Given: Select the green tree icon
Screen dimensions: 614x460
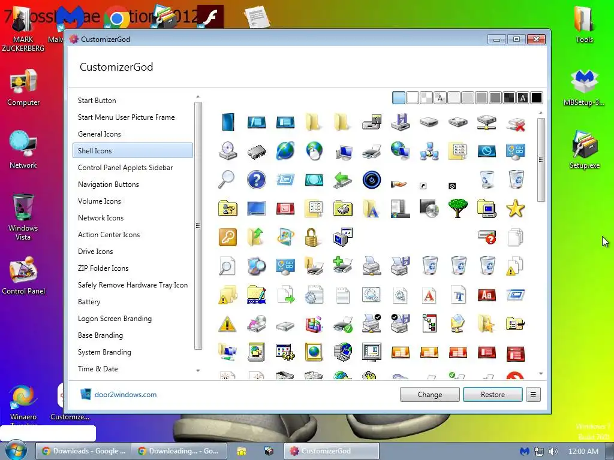Looking at the screenshot, I should click(x=458, y=208).
